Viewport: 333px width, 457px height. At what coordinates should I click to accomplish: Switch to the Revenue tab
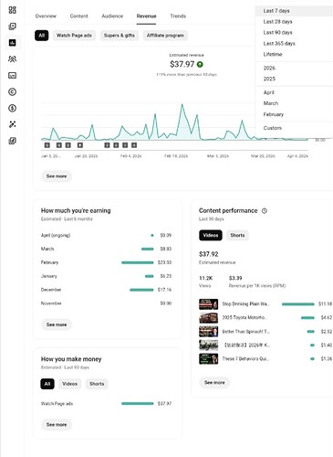coord(146,16)
